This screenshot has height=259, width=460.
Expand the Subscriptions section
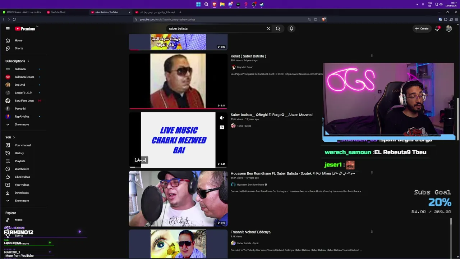click(17, 61)
